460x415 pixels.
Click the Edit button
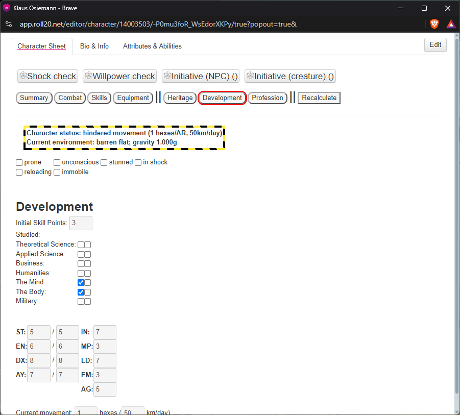[435, 44]
